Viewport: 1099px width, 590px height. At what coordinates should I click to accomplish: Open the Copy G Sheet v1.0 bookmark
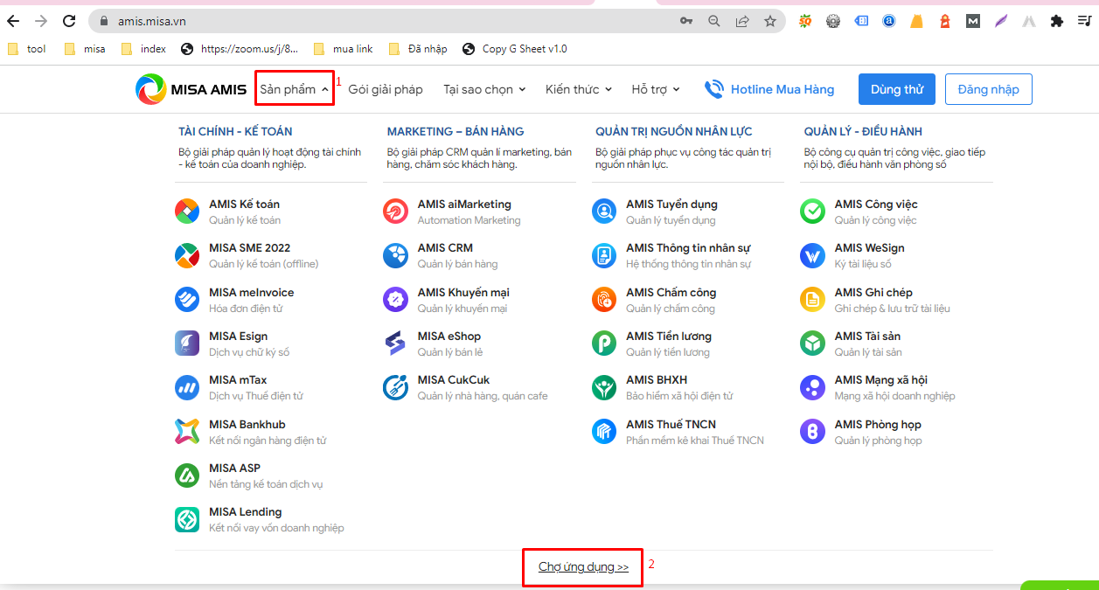click(515, 49)
